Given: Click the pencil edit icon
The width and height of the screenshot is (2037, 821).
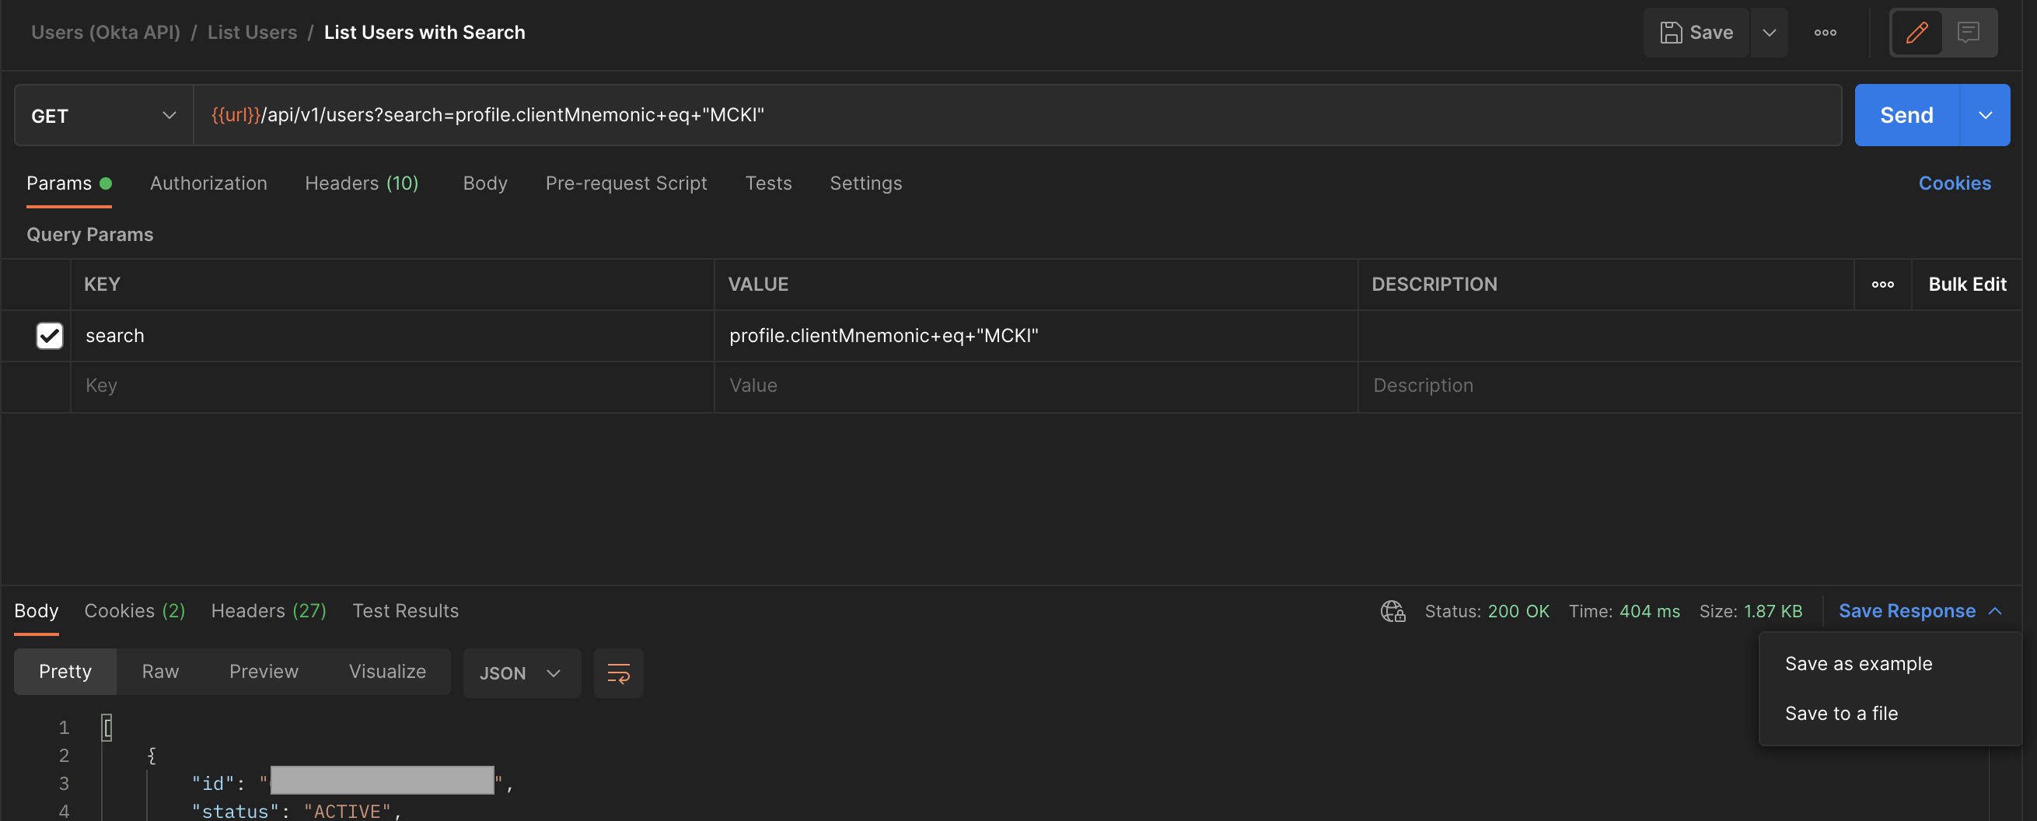Looking at the screenshot, I should click(1916, 33).
